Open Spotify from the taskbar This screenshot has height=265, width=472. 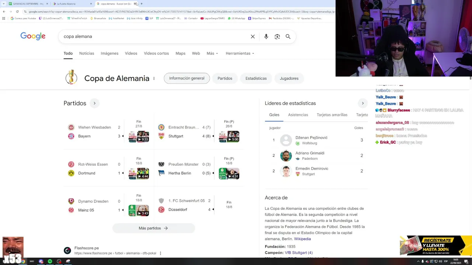pos(50,261)
